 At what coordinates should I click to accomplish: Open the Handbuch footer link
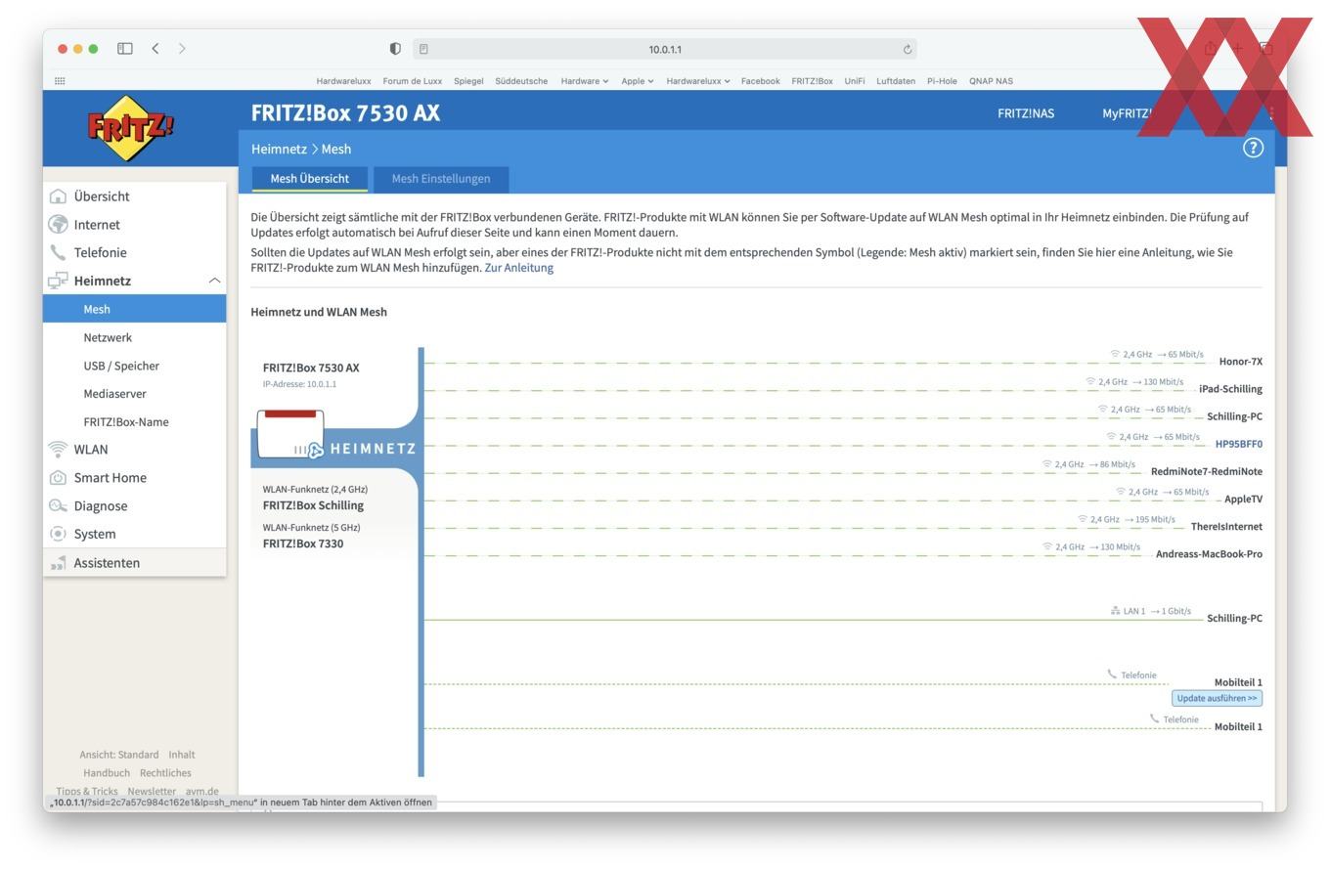coord(107,773)
